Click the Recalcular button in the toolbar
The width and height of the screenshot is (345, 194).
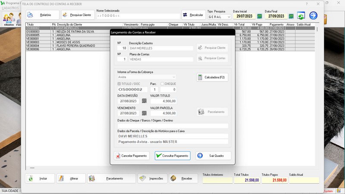[193, 15]
